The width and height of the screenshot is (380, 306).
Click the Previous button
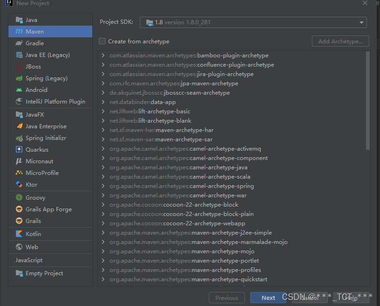pyautogui.click(x=227, y=298)
